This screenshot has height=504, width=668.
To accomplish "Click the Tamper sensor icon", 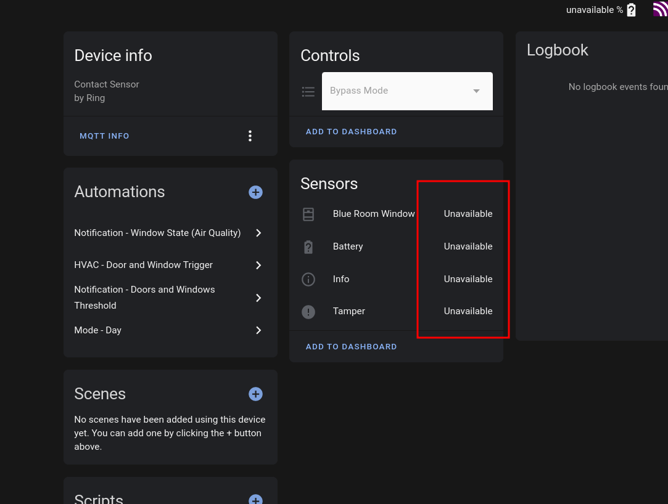I will [x=308, y=312].
